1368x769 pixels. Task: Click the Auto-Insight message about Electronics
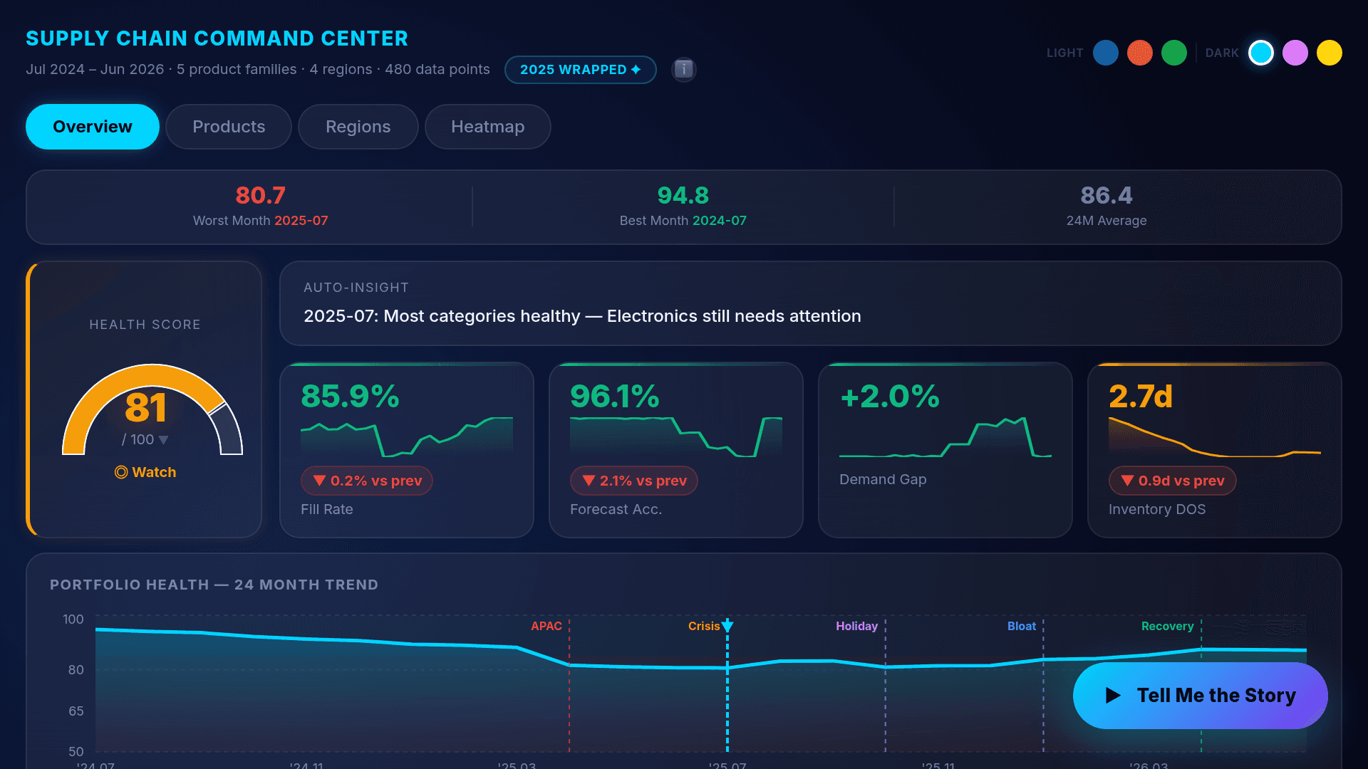(x=582, y=316)
